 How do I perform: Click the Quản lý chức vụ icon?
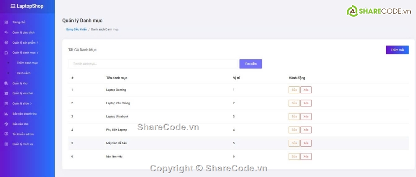pyautogui.click(x=7, y=144)
